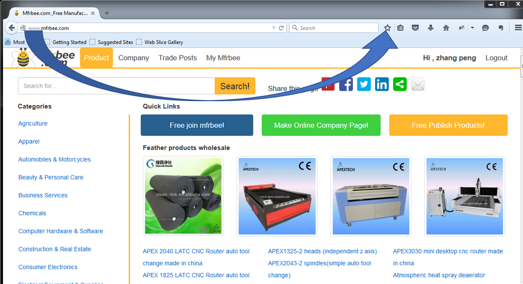This screenshot has width=523, height=284.
Task: Share this page on Facebook
Action: coord(346,84)
